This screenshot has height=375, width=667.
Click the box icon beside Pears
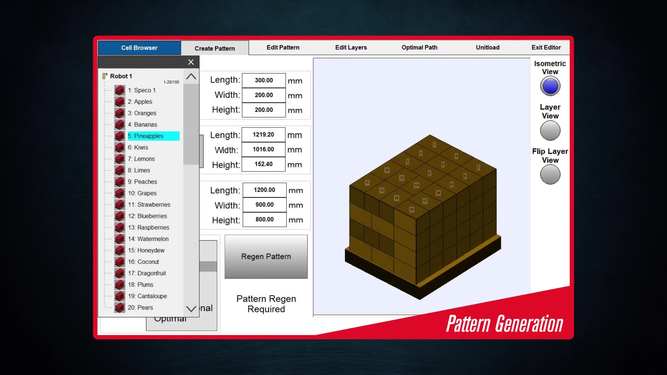pos(120,308)
